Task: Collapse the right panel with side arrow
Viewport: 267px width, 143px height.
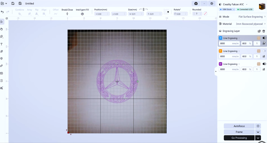Action: [x=216, y=71]
